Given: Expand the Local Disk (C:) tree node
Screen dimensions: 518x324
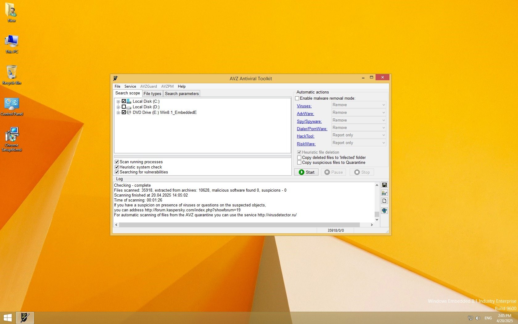Looking at the screenshot, I should click(118, 102).
